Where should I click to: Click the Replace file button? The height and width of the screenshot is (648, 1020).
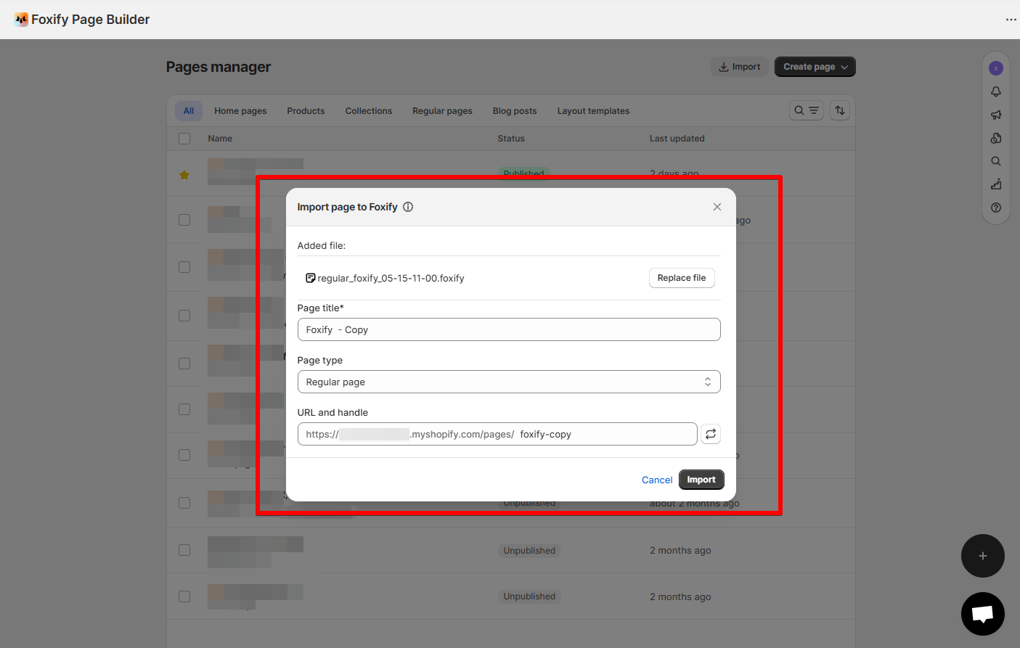pyautogui.click(x=682, y=278)
